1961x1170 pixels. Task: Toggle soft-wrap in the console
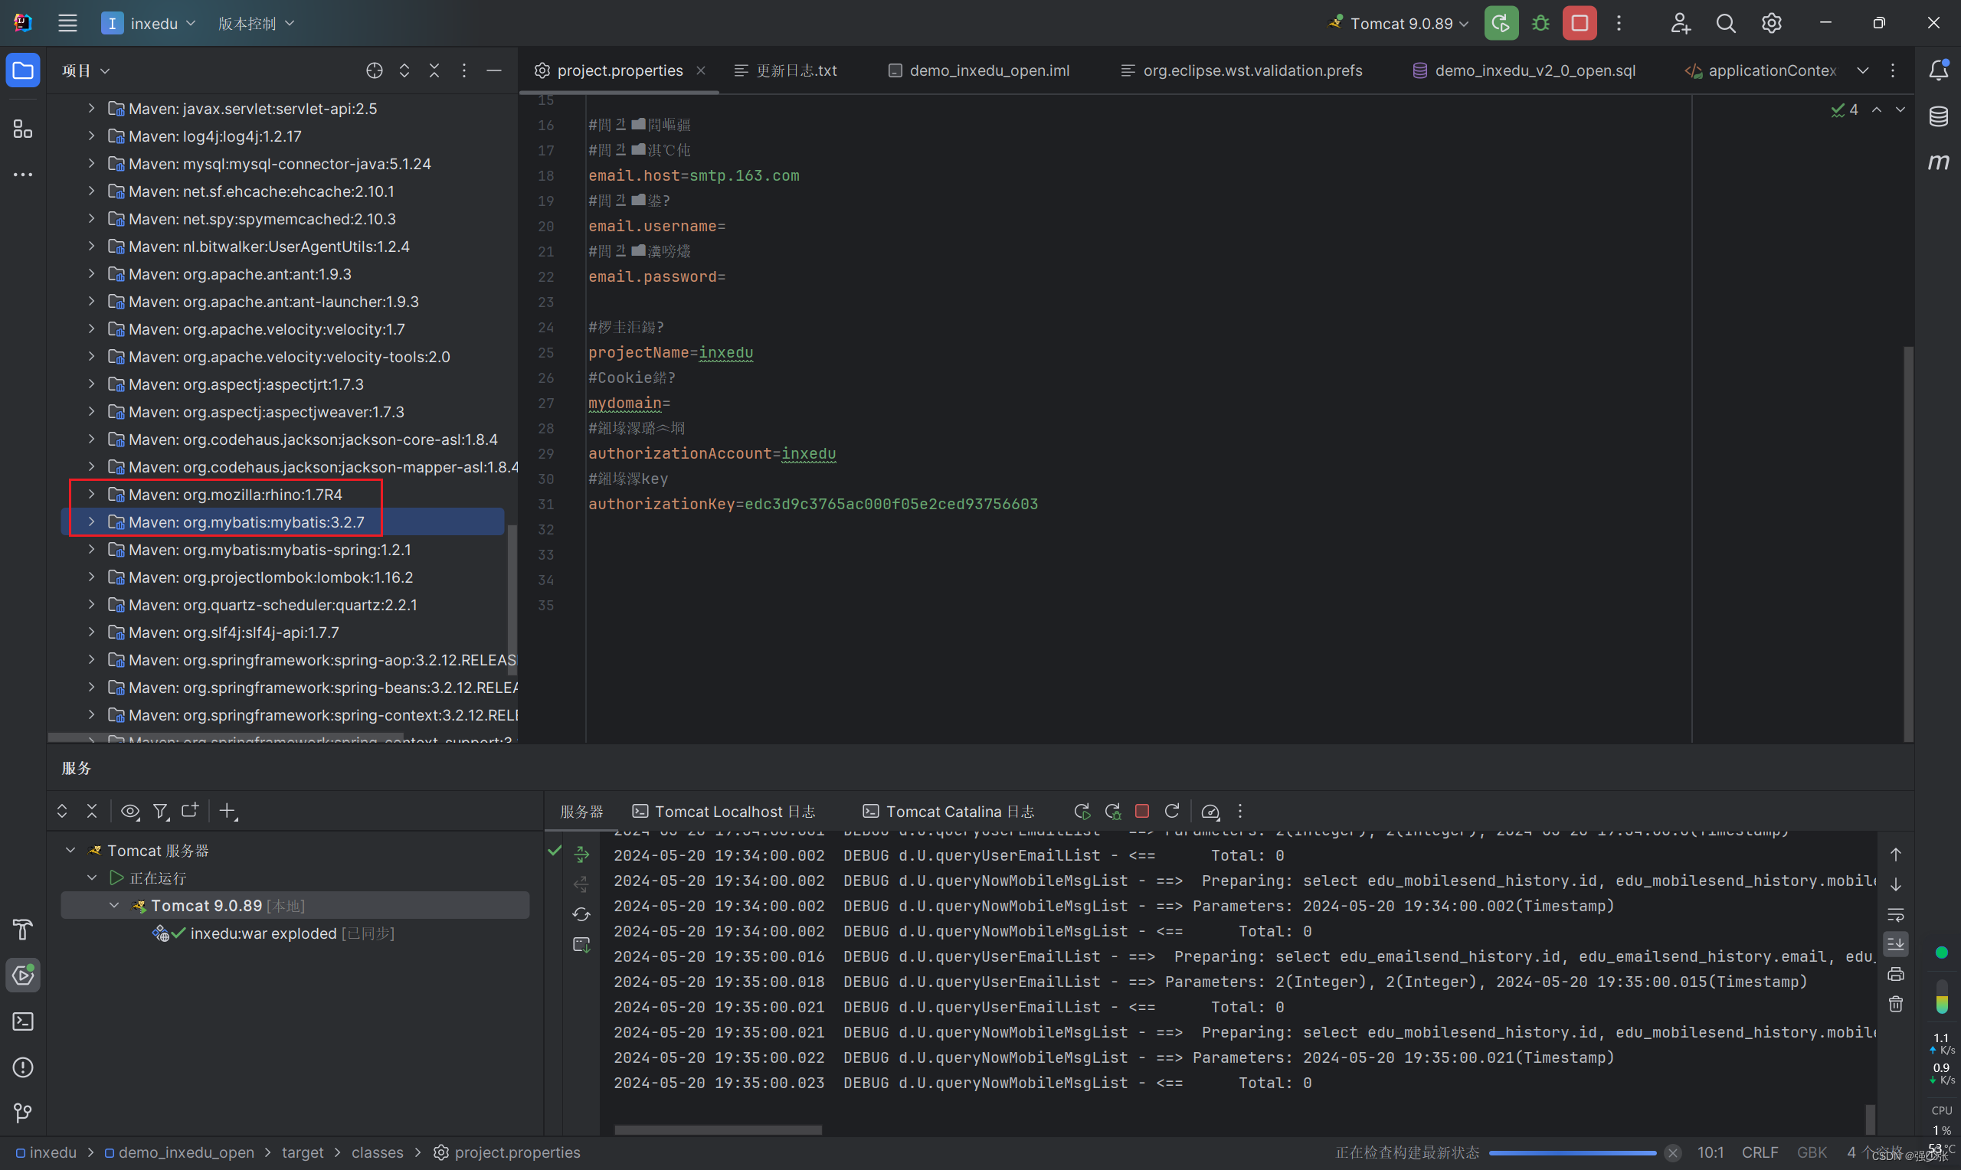click(1897, 914)
